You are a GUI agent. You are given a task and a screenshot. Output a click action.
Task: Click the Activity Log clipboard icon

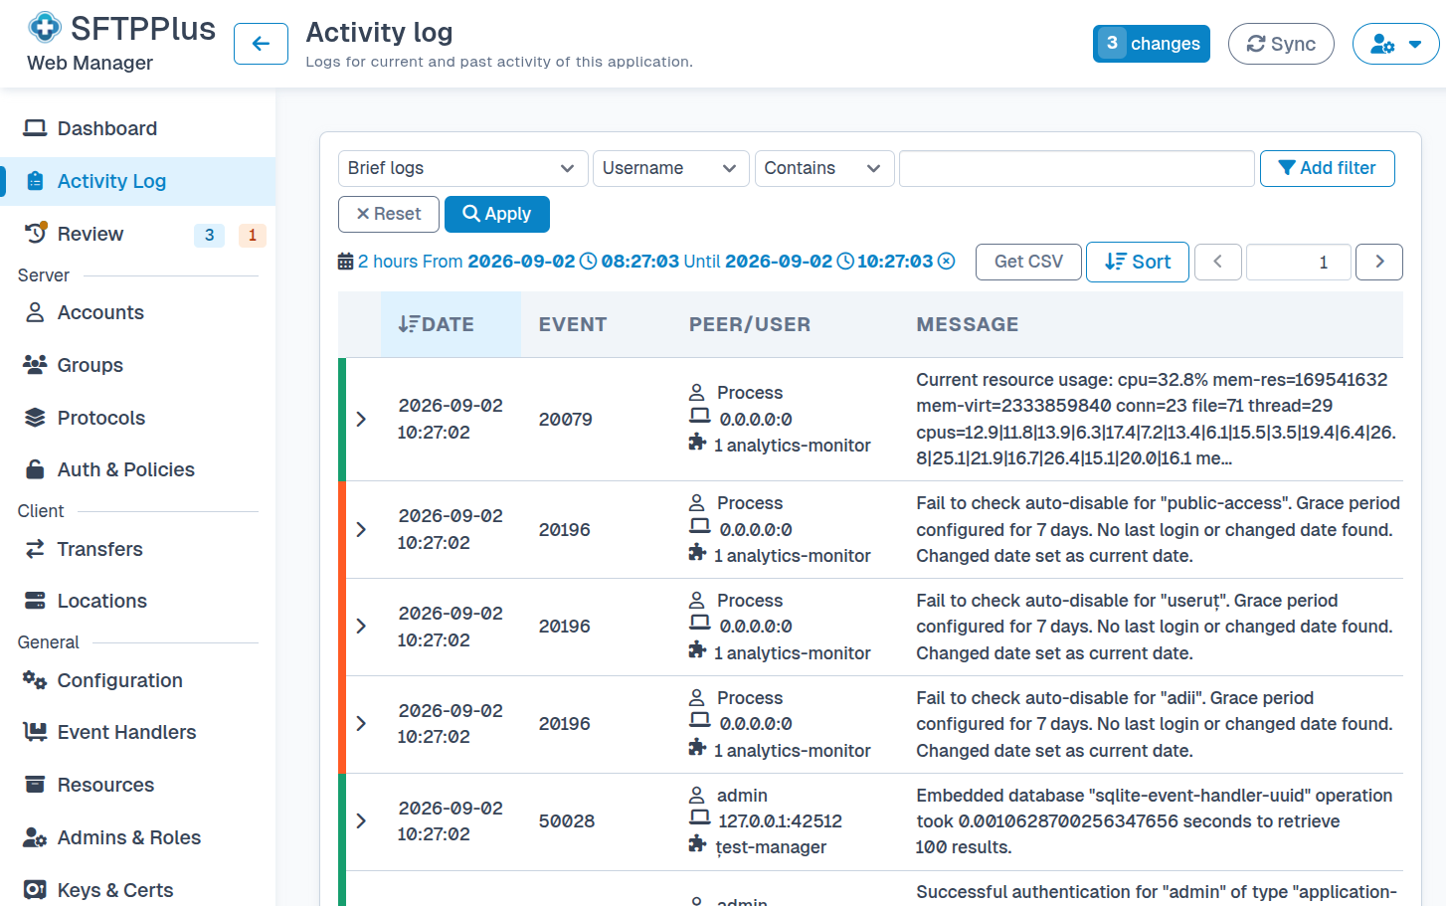[35, 181]
